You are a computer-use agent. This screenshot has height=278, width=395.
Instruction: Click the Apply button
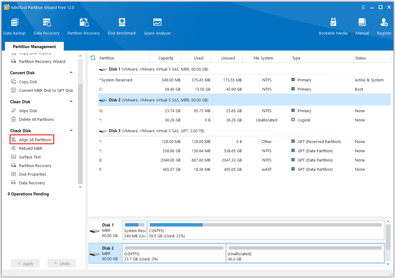pos(25,264)
